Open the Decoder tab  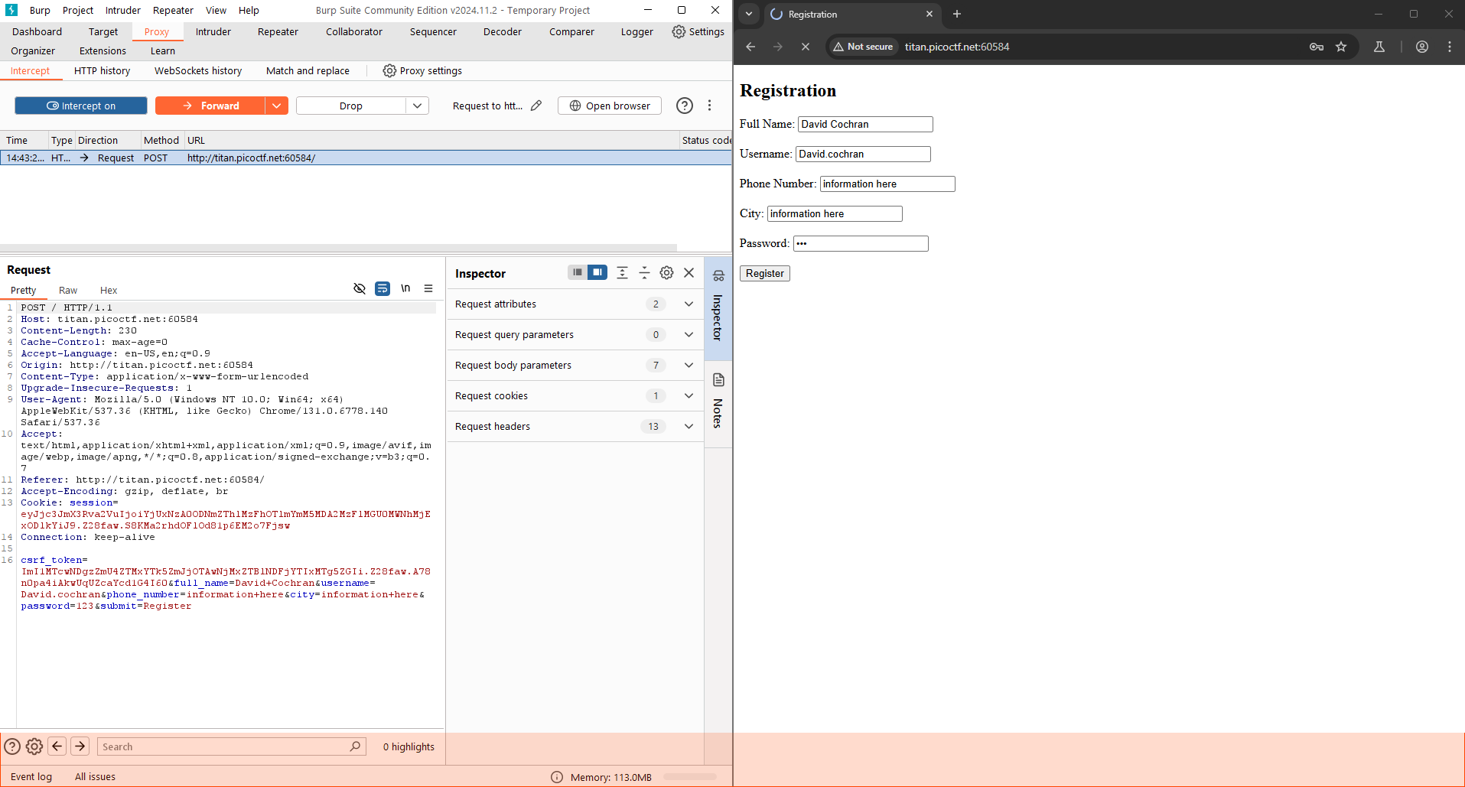[503, 31]
